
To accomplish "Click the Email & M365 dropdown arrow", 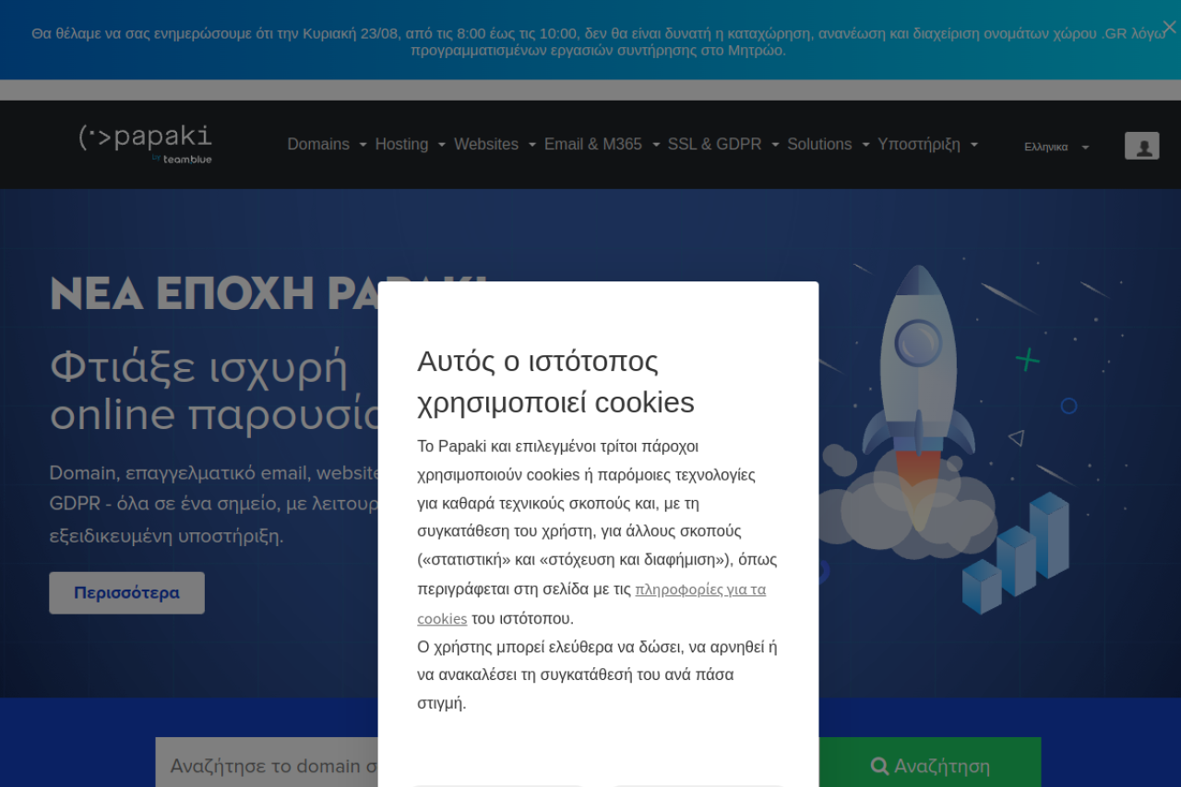I will (x=656, y=145).
